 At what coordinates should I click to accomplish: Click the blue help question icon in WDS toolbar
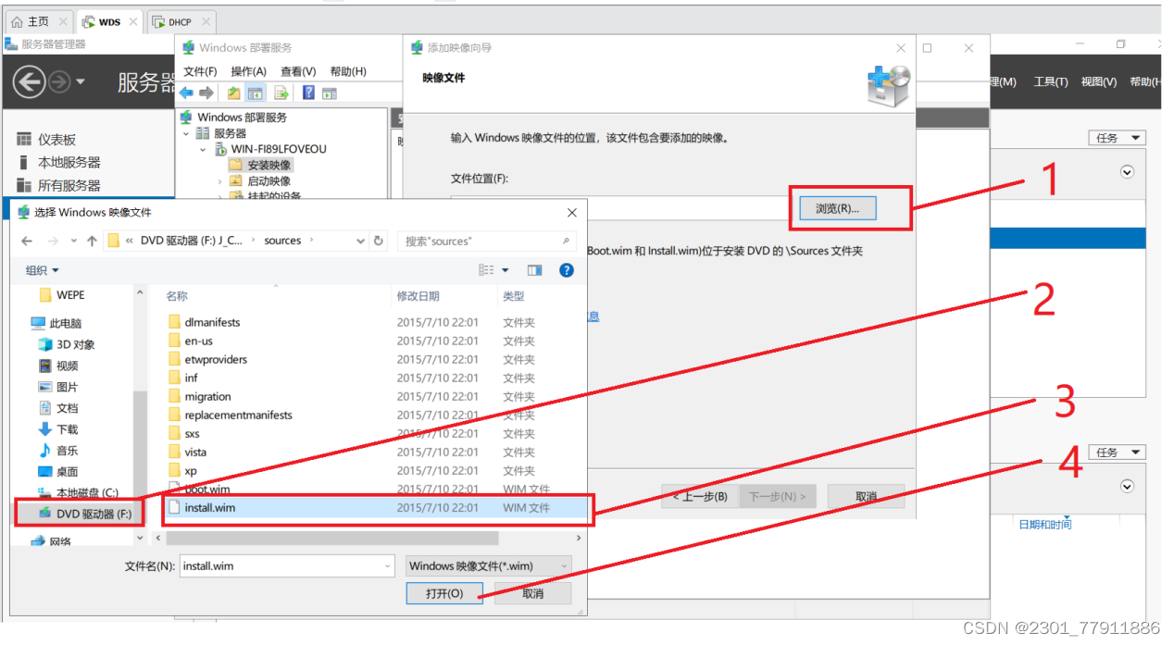tap(308, 93)
